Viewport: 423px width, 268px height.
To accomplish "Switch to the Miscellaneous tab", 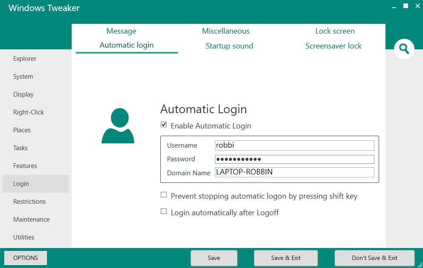I will coord(226,31).
